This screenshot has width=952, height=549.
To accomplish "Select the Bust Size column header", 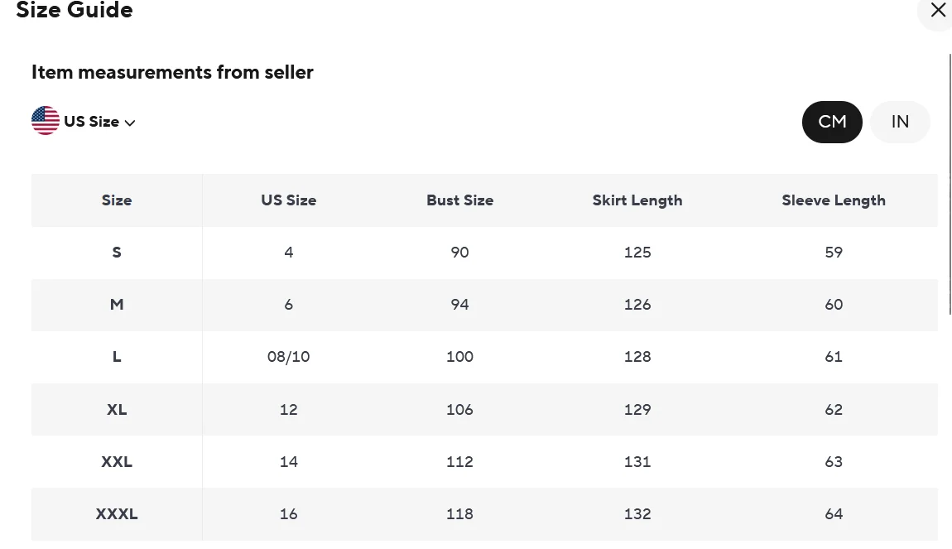I will [459, 200].
